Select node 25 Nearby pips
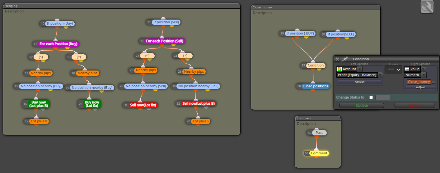440x173 pixels. tap(146, 70)
